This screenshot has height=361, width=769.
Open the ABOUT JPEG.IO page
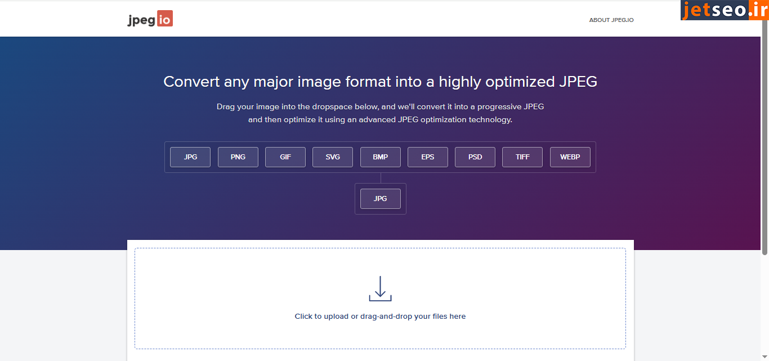pos(611,20)
